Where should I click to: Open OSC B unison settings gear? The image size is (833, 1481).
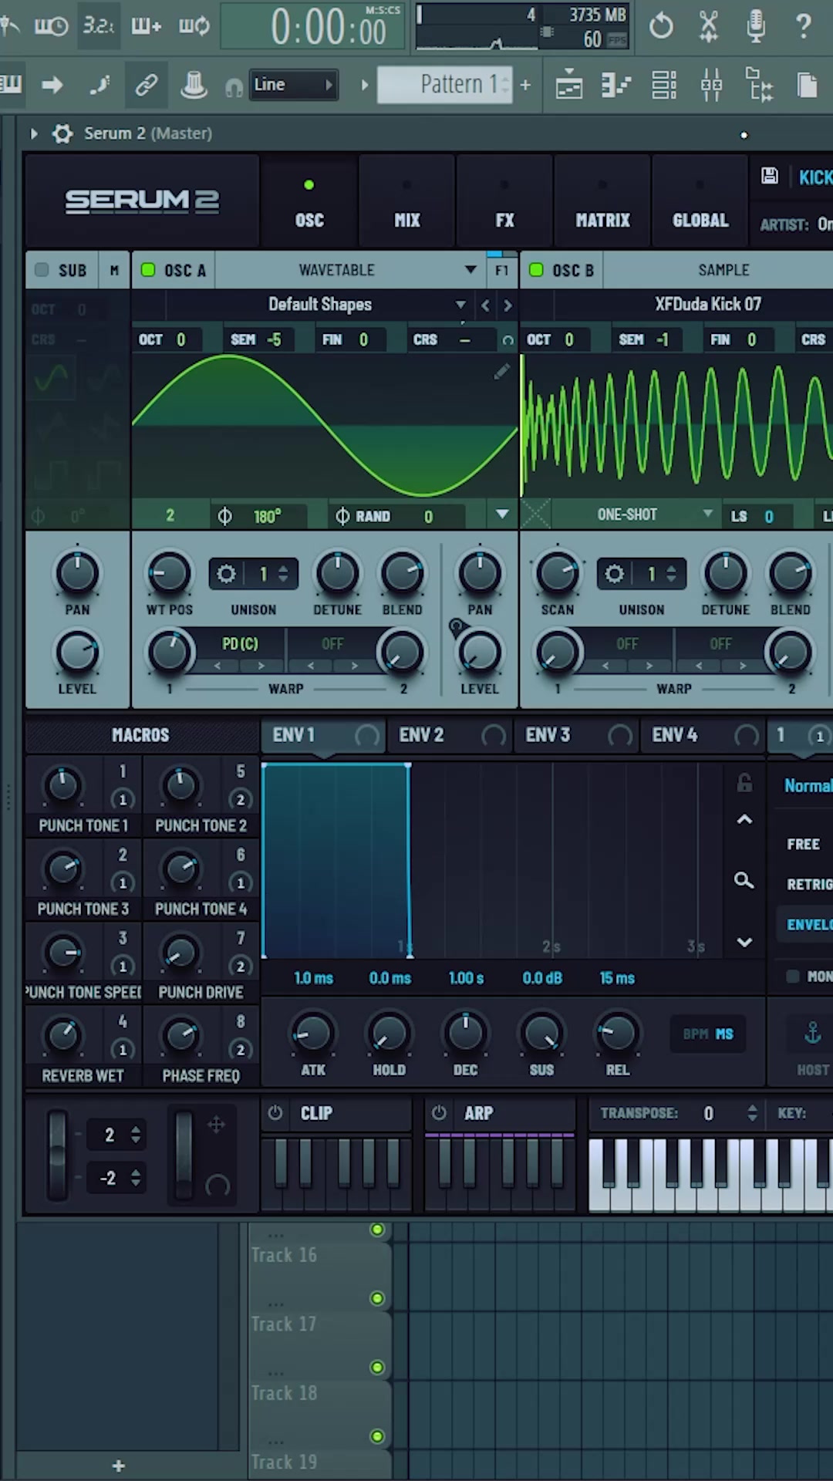(614, 574)
